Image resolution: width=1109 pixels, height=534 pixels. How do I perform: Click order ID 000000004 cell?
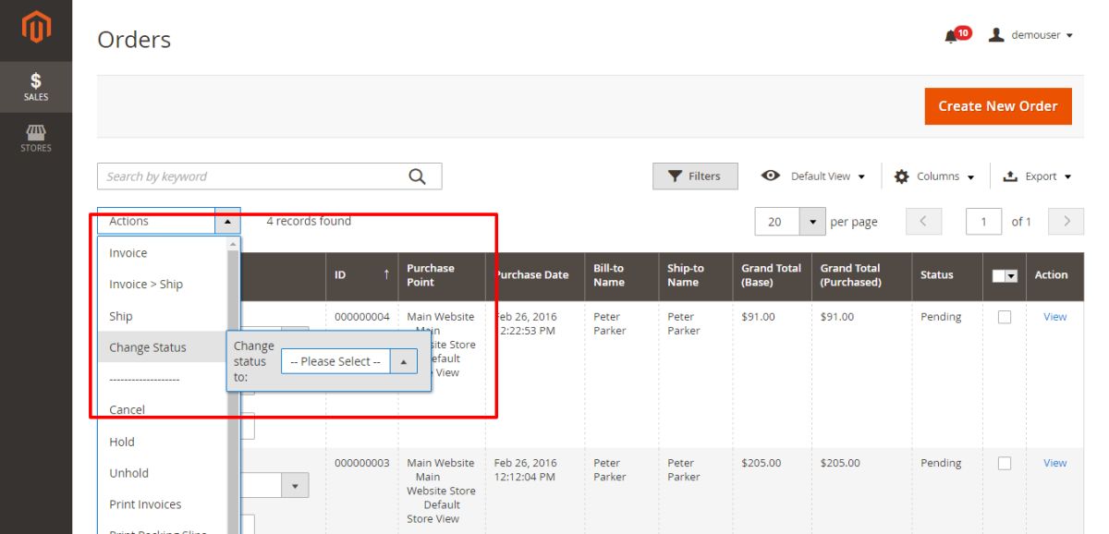(x=361, y=317)
